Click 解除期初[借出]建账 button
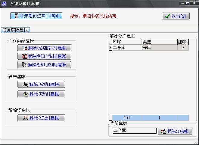 44,56
